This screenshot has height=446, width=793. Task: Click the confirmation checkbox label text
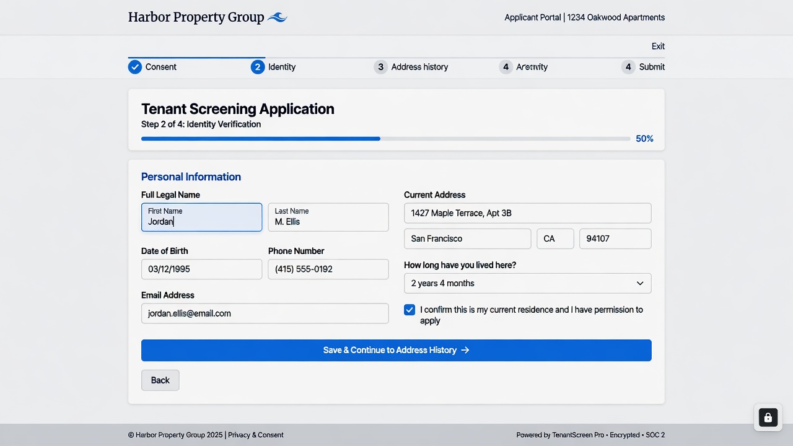[x=532, y=315]
